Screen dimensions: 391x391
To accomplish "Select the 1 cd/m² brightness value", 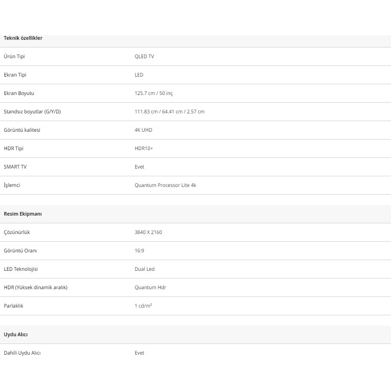I will [143, 306].
